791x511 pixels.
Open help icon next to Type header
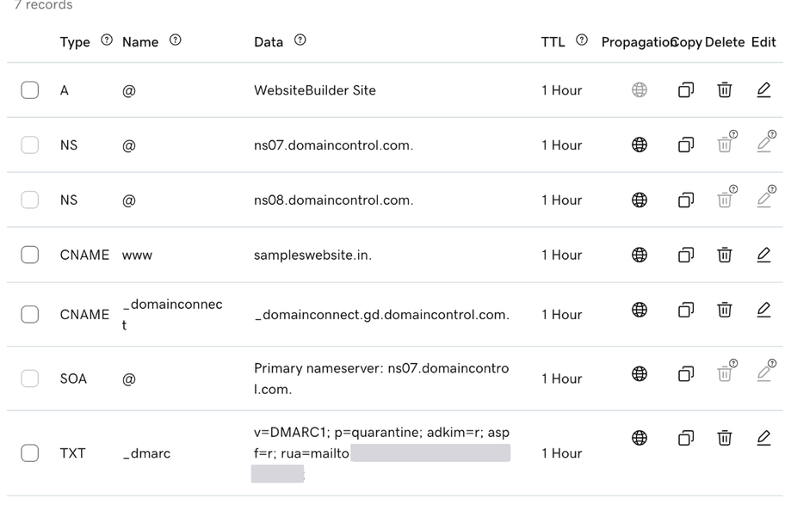pos(107,40)
